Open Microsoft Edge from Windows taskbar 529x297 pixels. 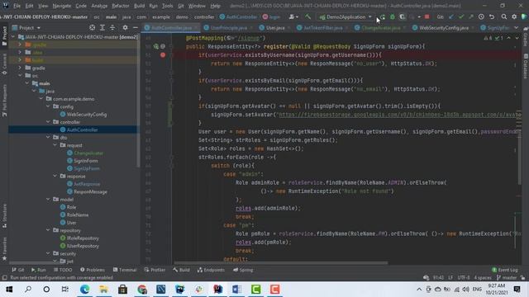click(x=84, y=290)
